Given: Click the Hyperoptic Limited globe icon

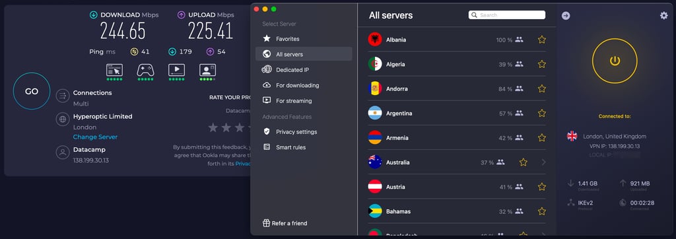Looking at the screenshot, I should pos(63,119).
